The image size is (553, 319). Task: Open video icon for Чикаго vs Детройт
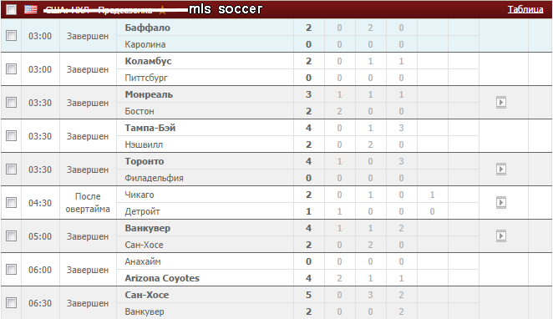tap(501, 203)
